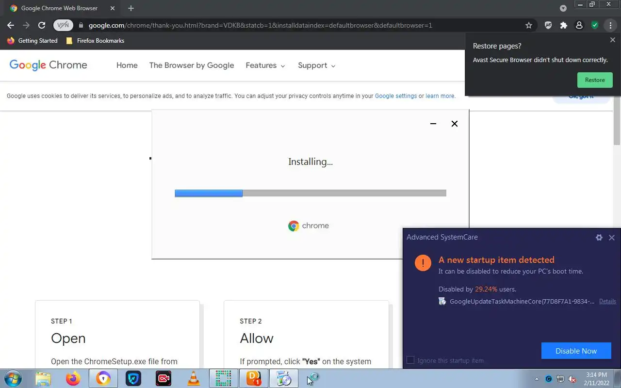
Task: Click the orange warning alert icon
Action: 423,263
